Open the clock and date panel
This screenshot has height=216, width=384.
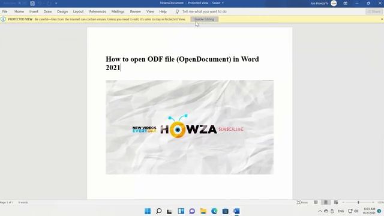[369, 211]
